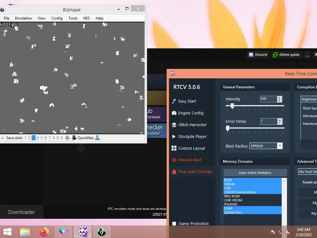This screenshot has width=317, height=238.
Task: Select CHR VROM memory domain
Action: click(x=253, y=201)
